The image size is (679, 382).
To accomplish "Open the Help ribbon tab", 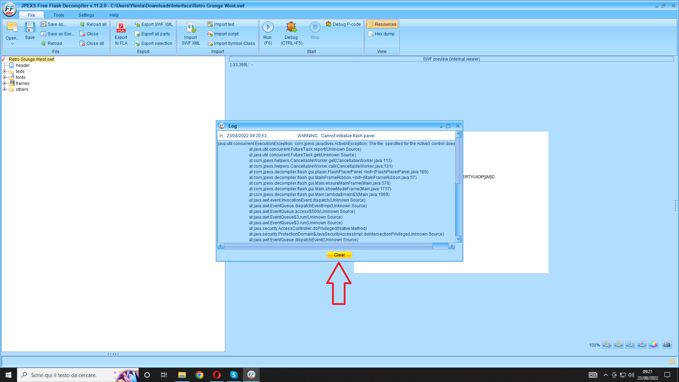I will coord(114,15).
